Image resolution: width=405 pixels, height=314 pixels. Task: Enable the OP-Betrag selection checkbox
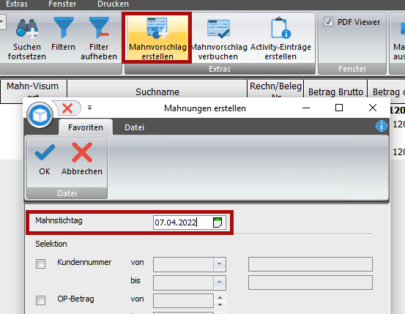40,300
